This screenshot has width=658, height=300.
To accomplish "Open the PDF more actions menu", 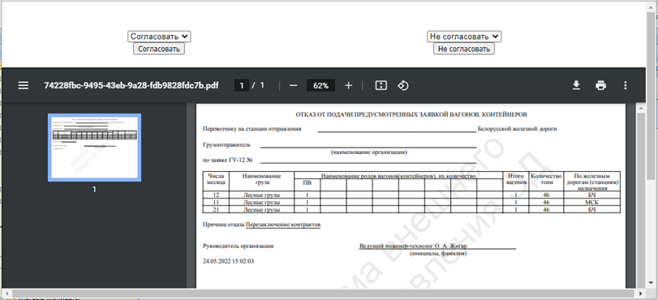I will [x=626, y=86].
